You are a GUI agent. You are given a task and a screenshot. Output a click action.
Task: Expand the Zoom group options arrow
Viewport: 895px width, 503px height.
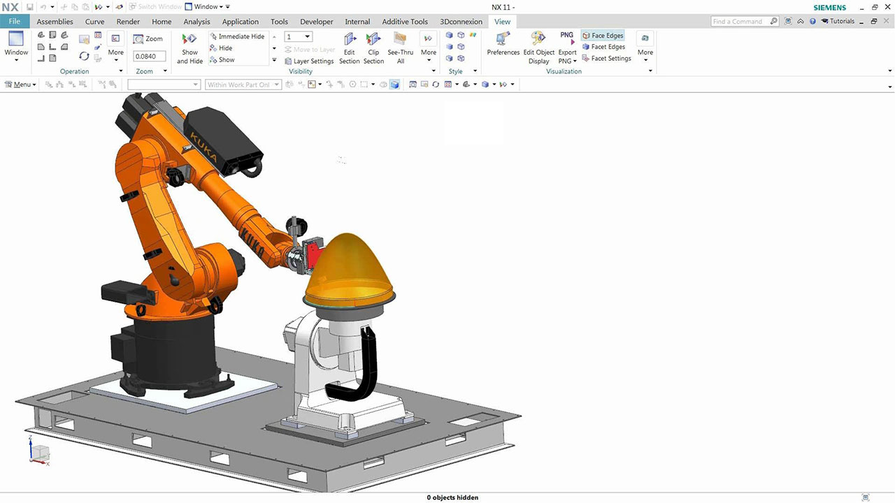pyautogui.click(x=165, y=71)
